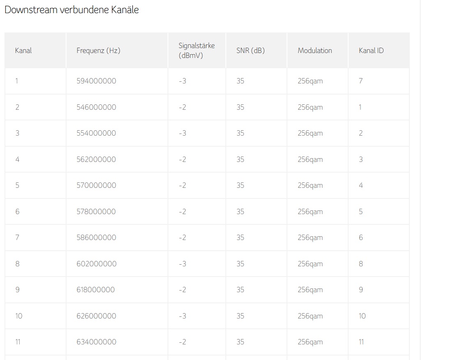Click frequency value 562000000
This screenshot has width=473, height=360.
click(96, 159)
